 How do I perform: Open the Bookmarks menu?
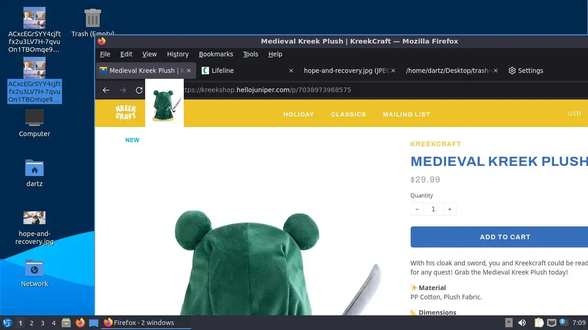216,54
